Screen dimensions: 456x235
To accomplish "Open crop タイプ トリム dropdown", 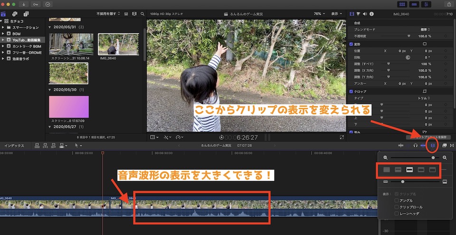I will [424, 98].
